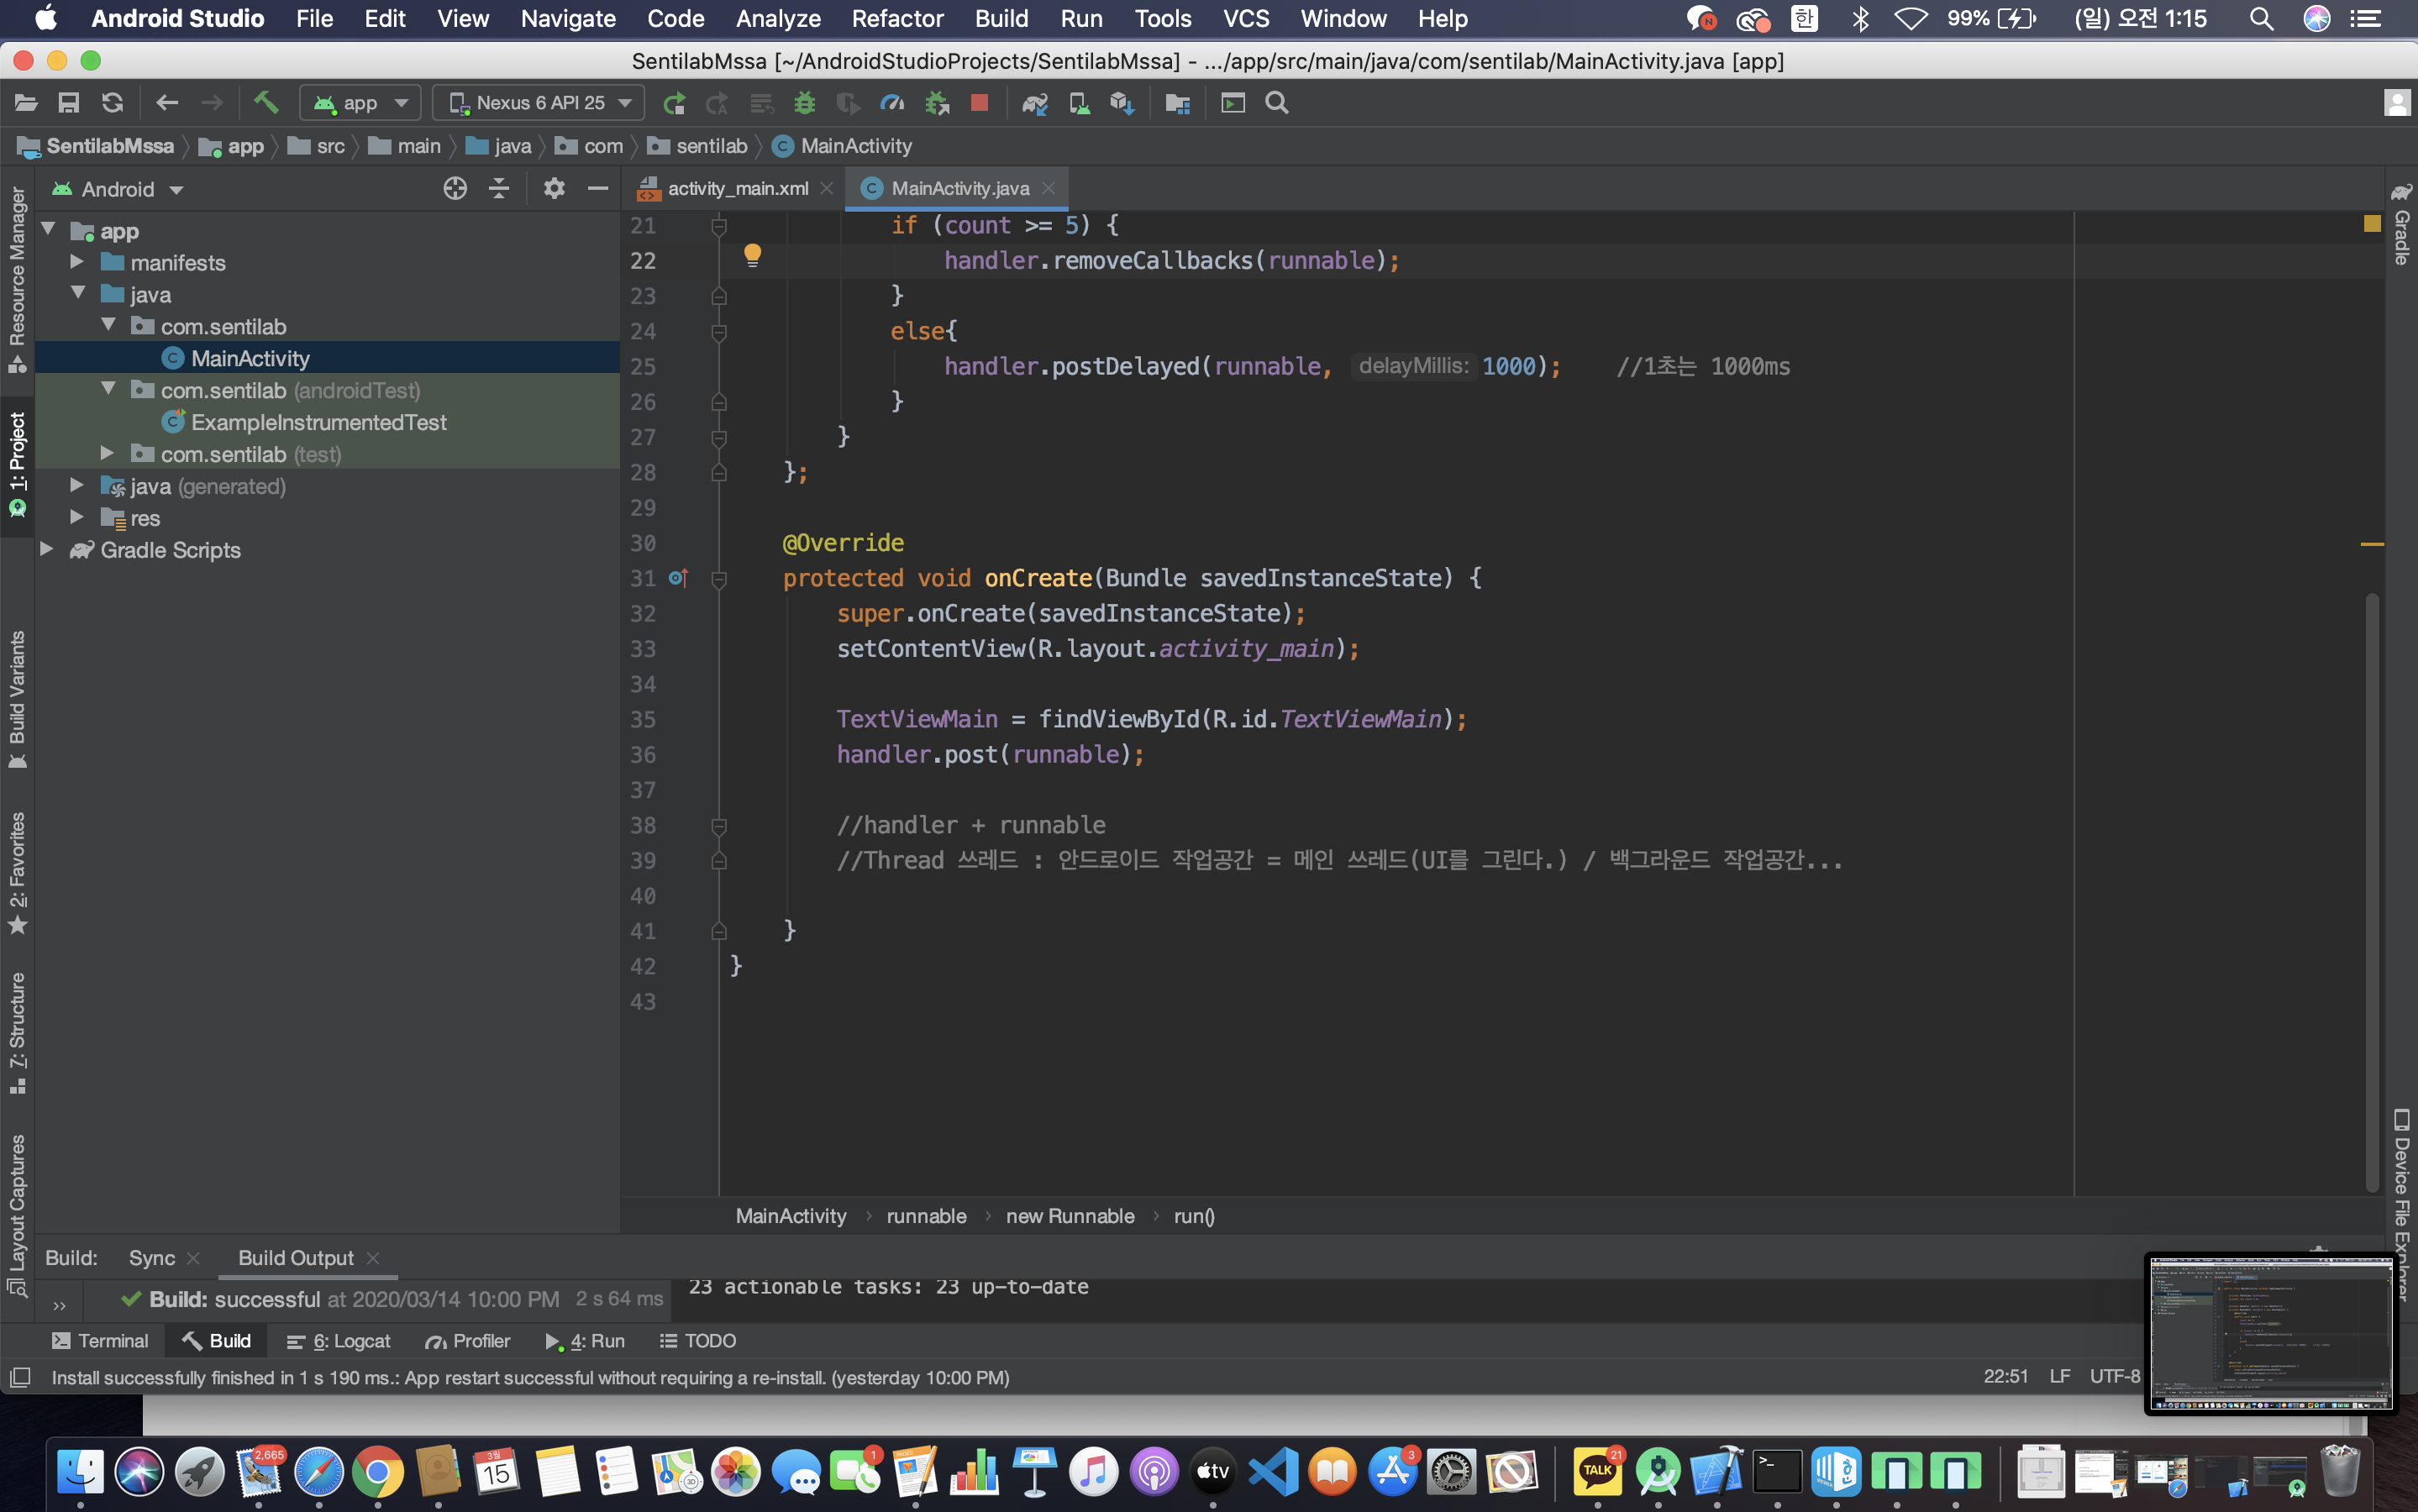Click Select Opened File target icon

(455, 189)
